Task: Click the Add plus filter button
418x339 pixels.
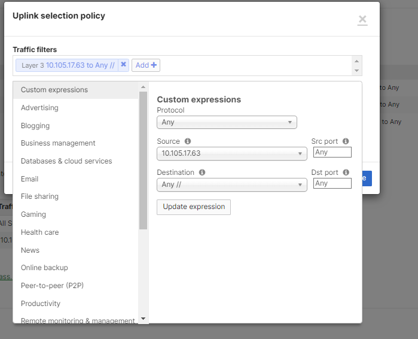Action: click(146, 65)
